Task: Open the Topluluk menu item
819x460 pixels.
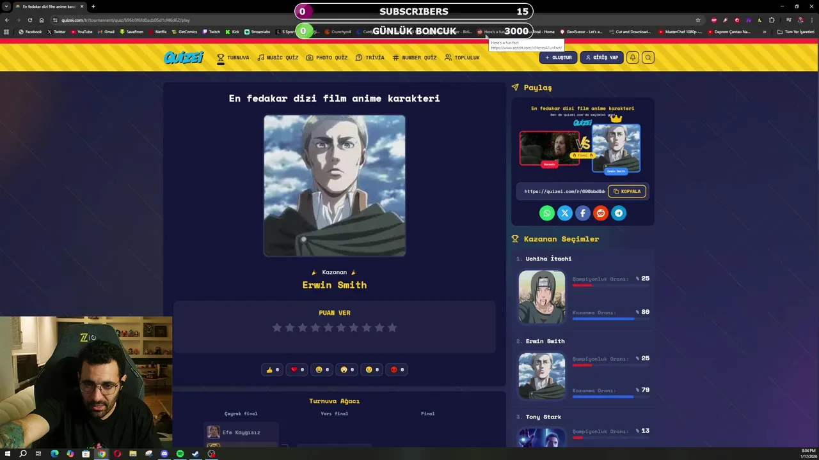Action: [x=462, y=57]
